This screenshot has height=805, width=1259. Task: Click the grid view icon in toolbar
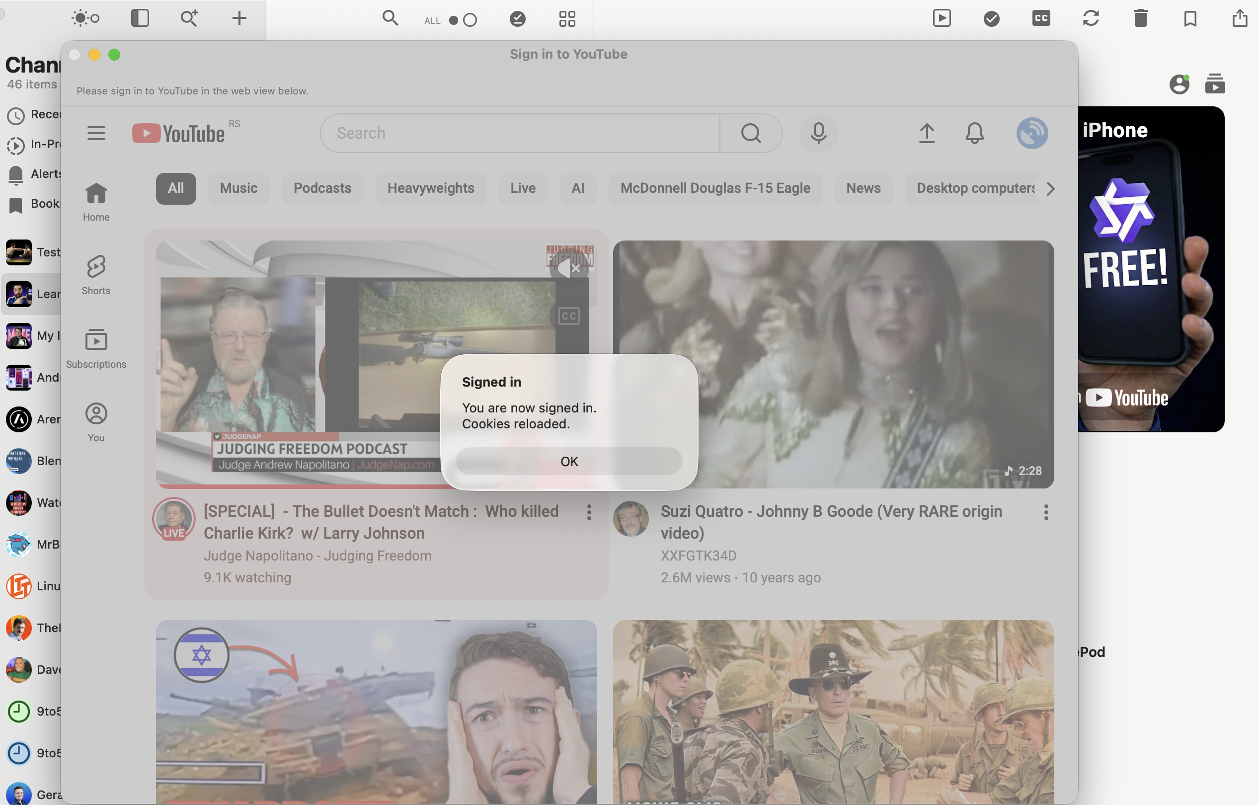[567, 19]
